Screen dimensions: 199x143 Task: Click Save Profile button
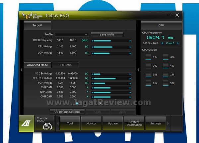(107, 35)
